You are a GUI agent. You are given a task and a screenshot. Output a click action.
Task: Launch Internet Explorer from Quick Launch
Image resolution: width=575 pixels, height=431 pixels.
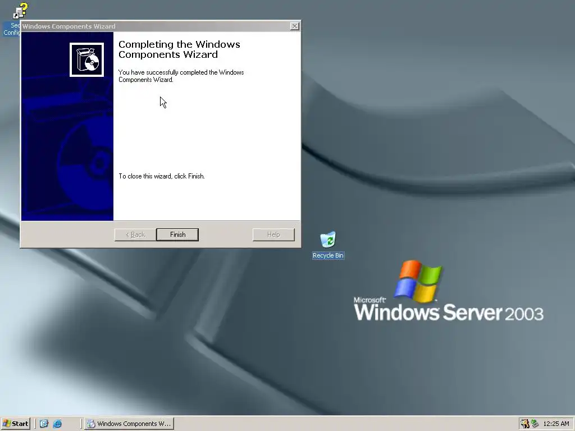point(57,424)
